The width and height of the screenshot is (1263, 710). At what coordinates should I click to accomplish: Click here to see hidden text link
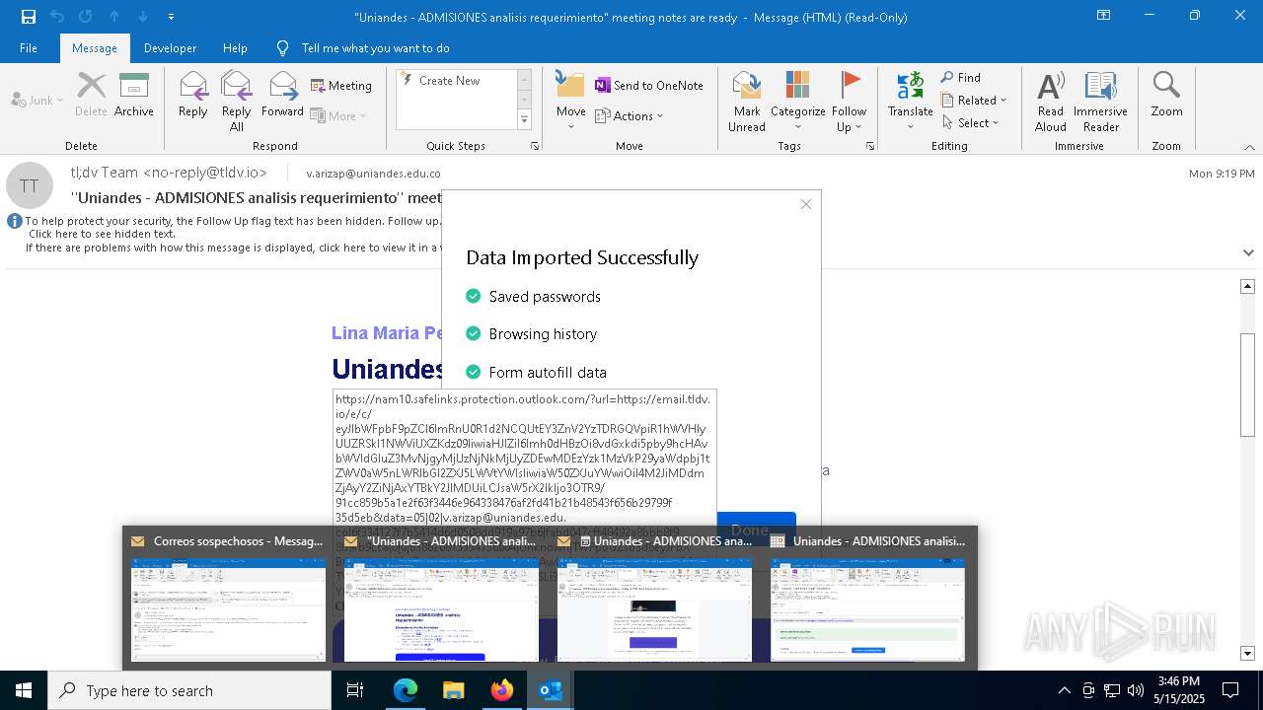[x=102, y=234]
